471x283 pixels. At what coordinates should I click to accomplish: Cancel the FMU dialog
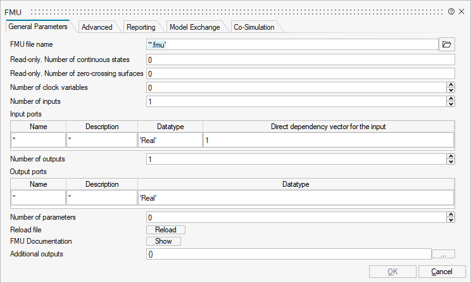click(x=441, y=272)
